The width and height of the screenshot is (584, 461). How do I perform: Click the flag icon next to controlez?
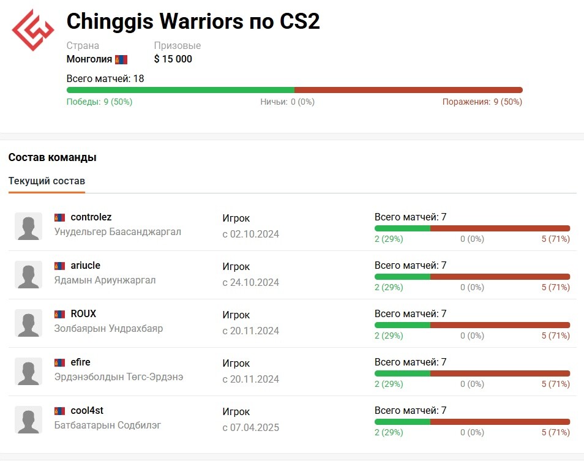click(x=60, y=217)
